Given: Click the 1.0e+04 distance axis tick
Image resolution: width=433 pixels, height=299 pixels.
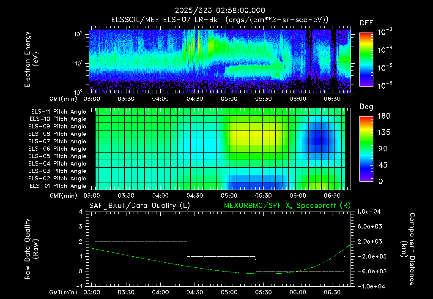Looking at the screenshot, I should click(369, 212).
